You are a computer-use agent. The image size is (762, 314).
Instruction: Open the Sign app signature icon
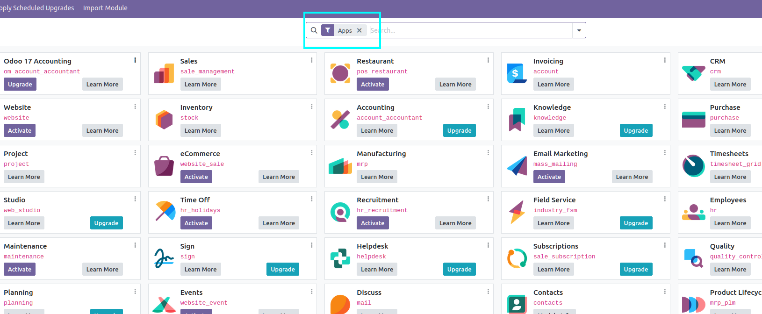tap(164, 258)
